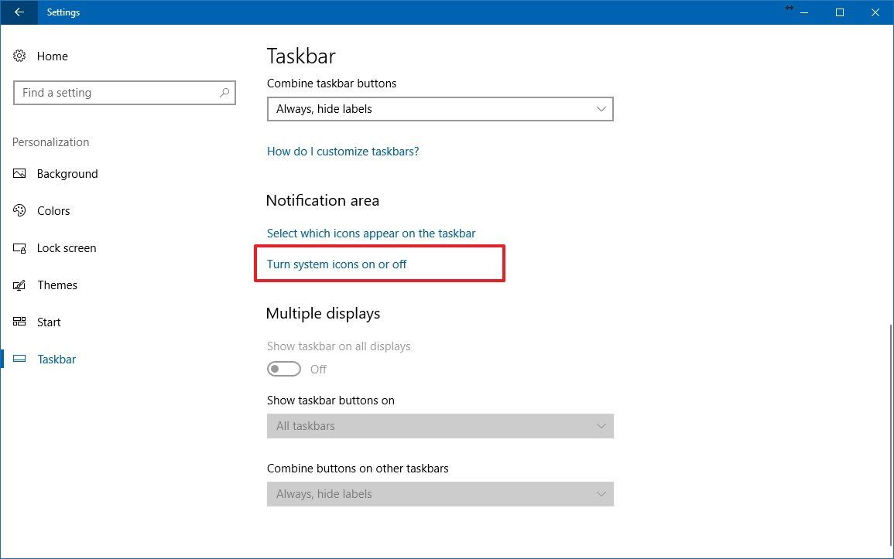894x559 pixels.
Task: Select which icons appear on the taskbar
Action: tap(371, 233)
